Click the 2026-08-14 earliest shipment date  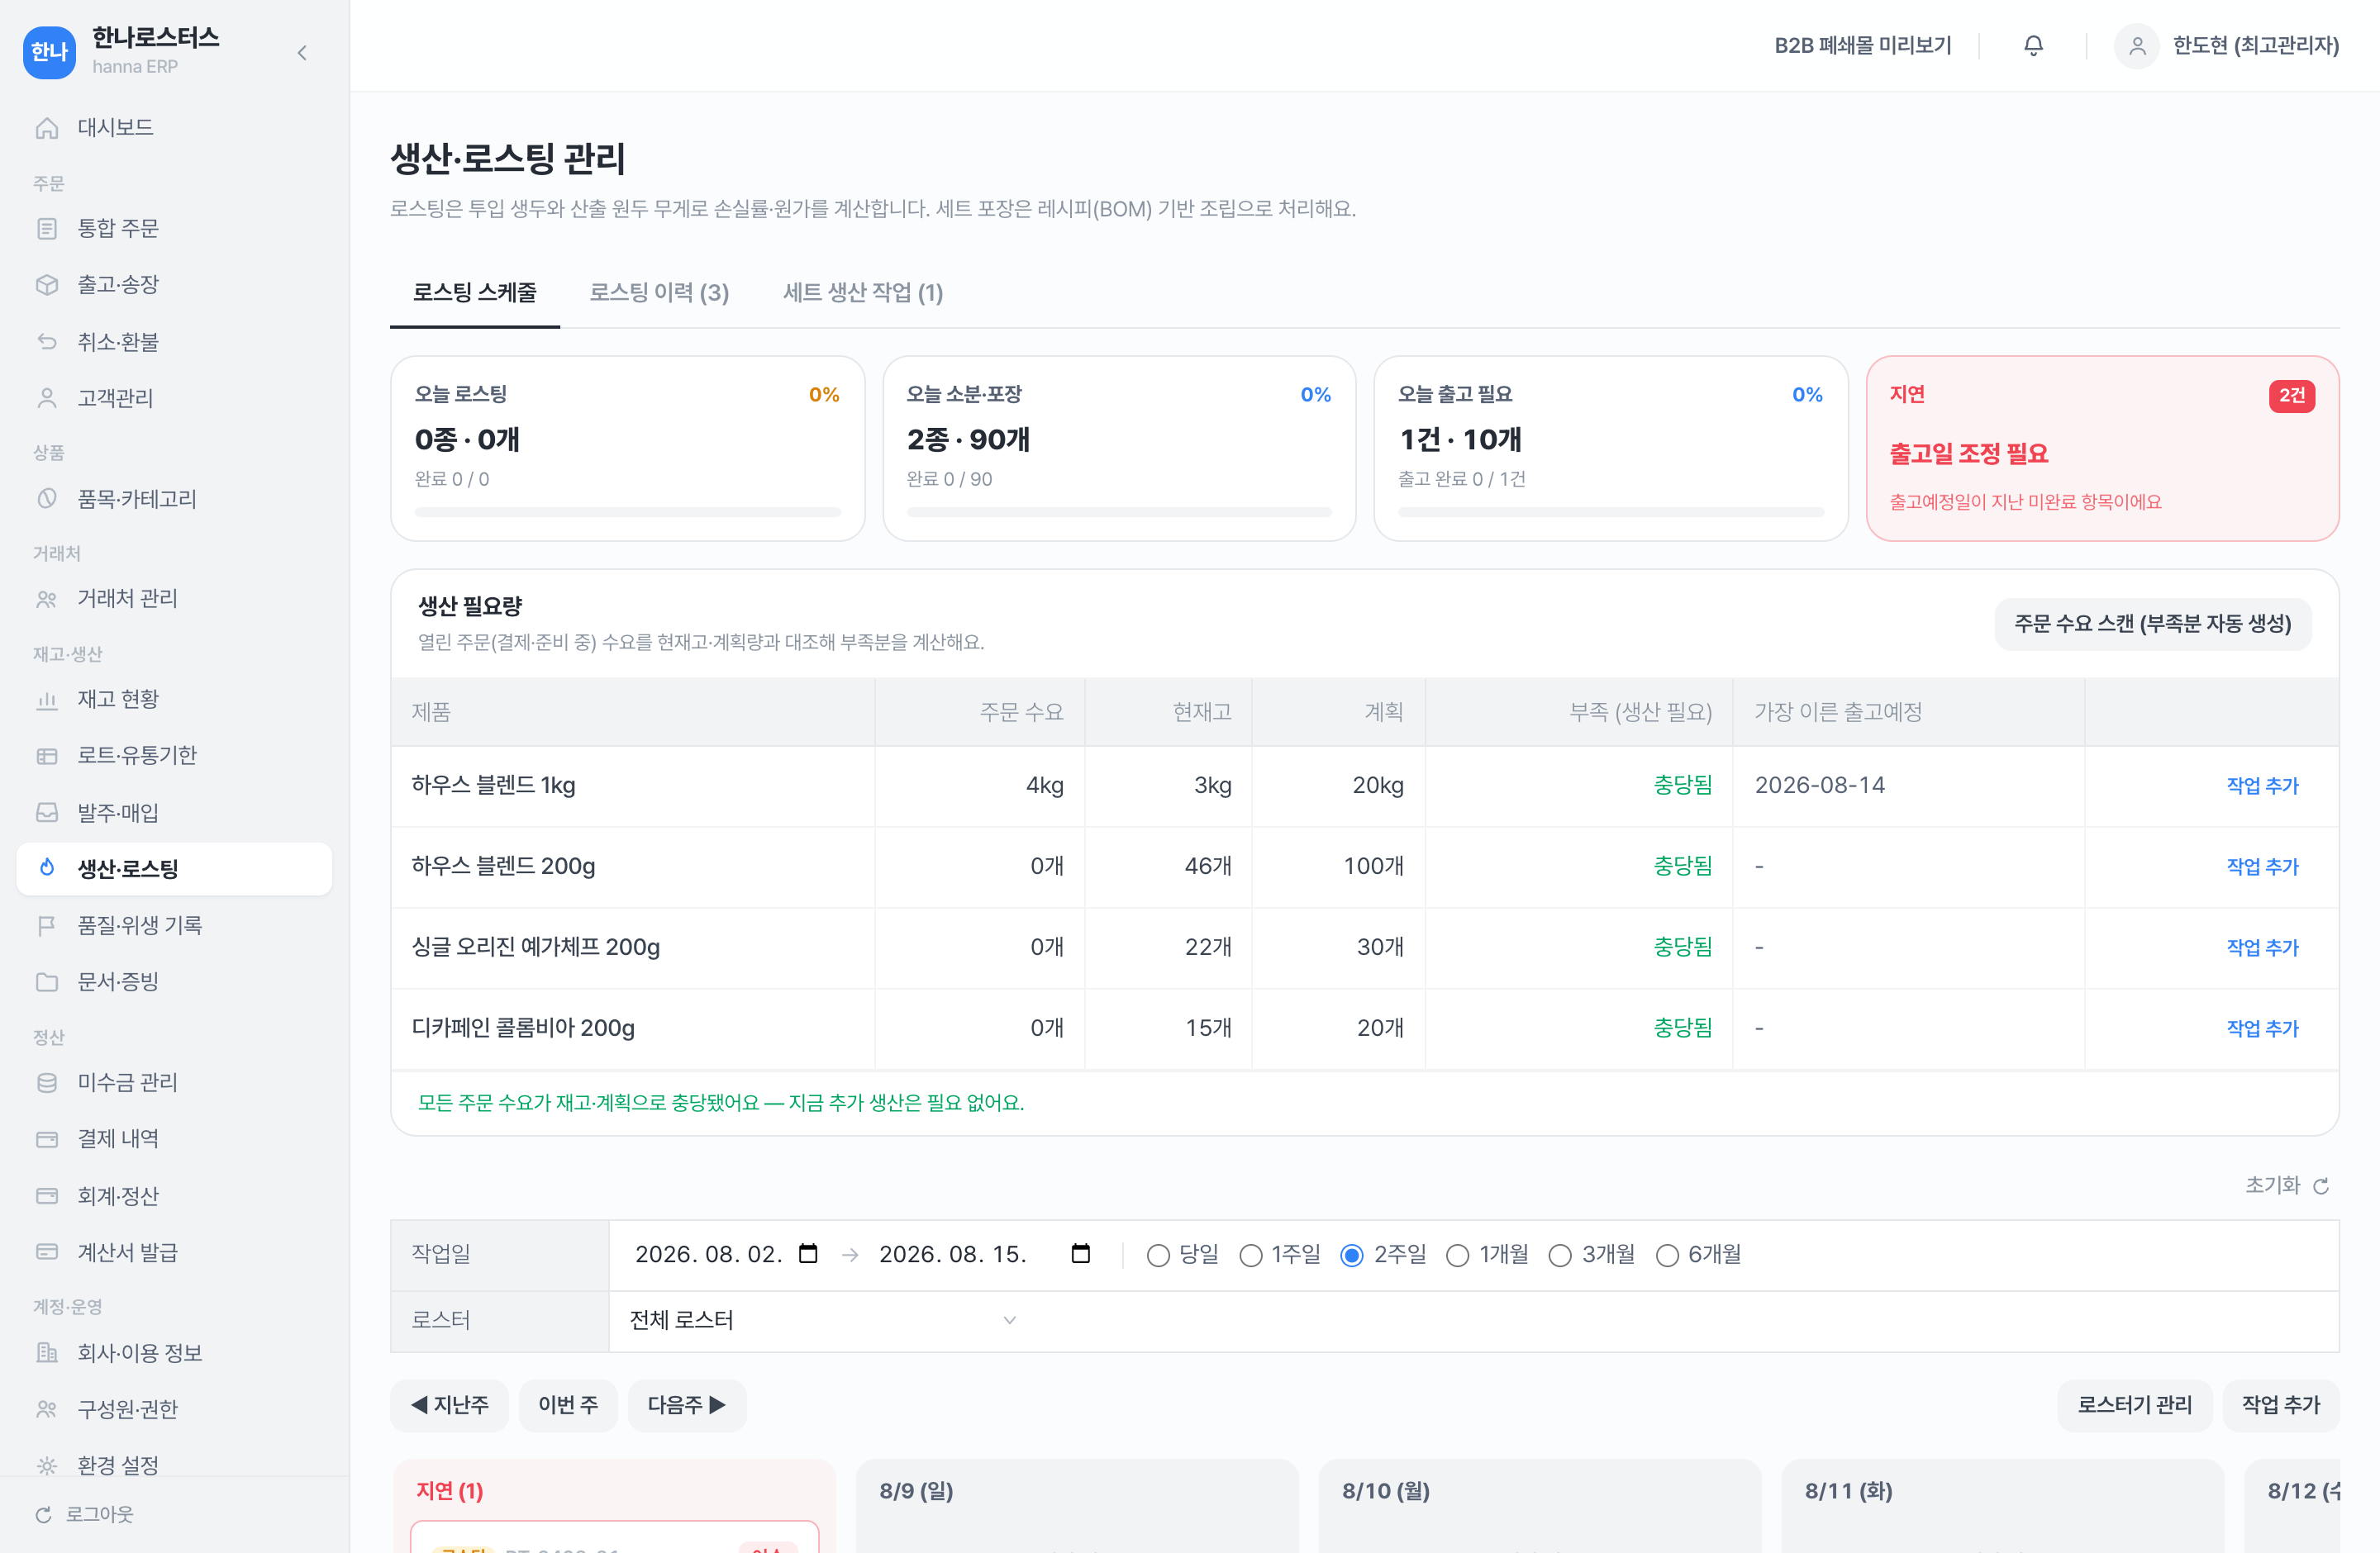tap(1820, 786)
